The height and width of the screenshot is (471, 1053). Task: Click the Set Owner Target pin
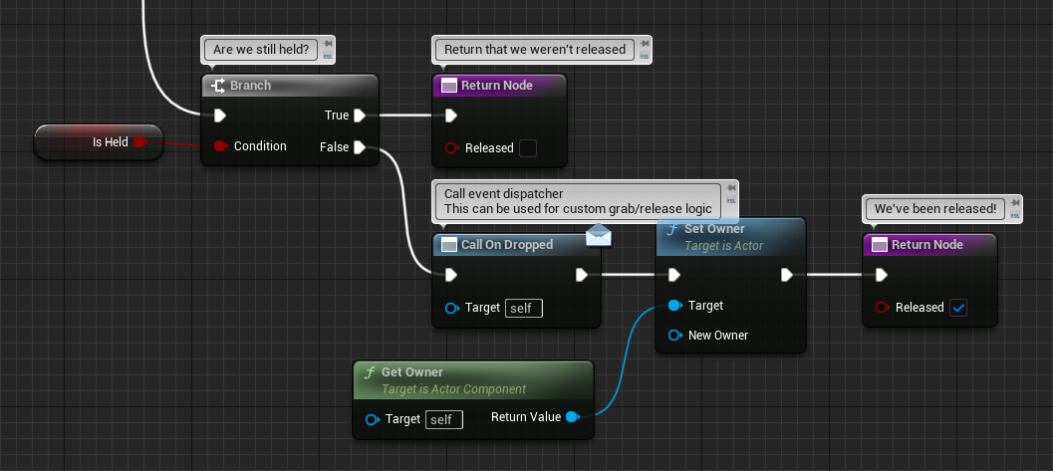click(x=674, y=306)
